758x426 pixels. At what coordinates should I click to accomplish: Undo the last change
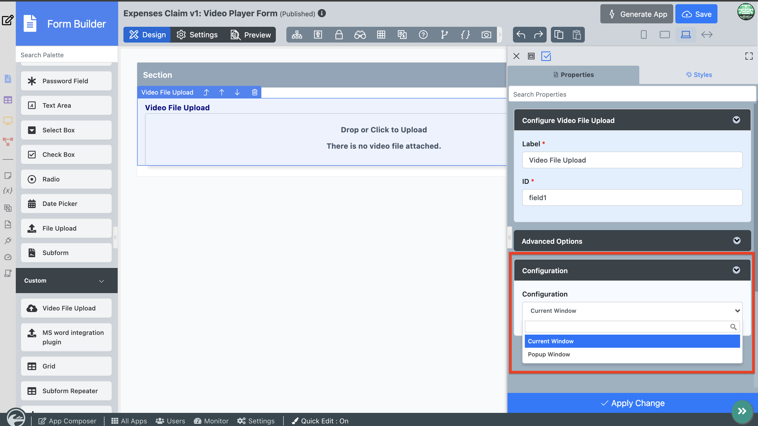[x=521, y=35]
